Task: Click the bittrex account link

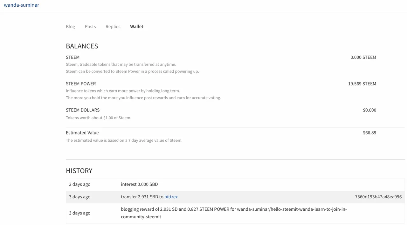Action: click(171, 197)
